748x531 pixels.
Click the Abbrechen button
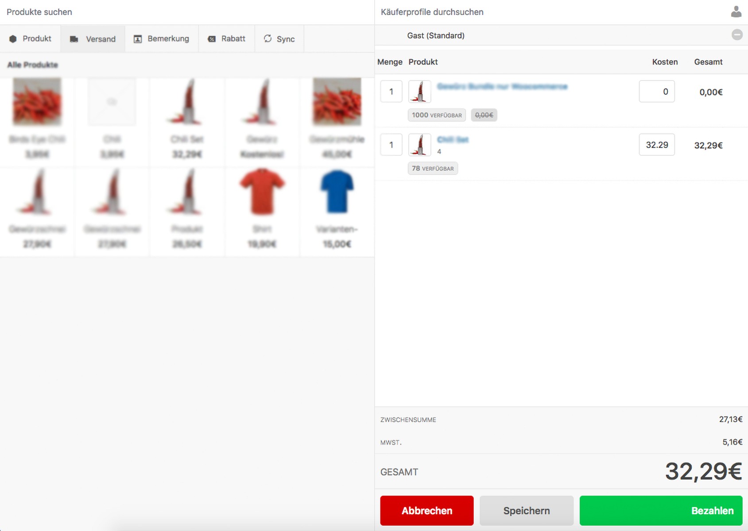click(426, 511)
